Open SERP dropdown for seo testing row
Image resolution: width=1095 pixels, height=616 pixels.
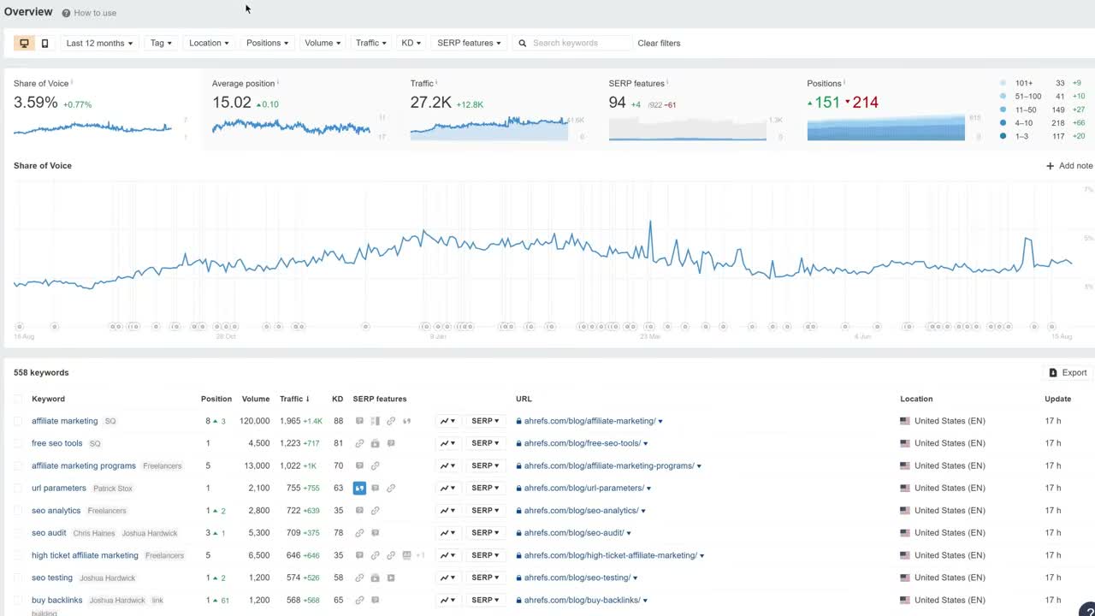pos(486,577)
